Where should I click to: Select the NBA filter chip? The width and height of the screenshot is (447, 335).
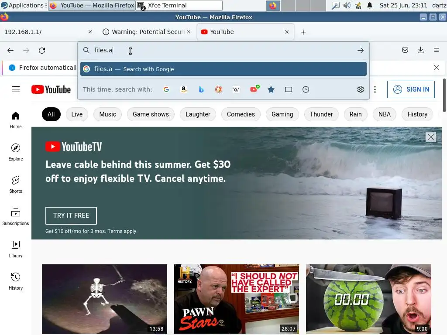pyautogui.click(x=385, y=114)
